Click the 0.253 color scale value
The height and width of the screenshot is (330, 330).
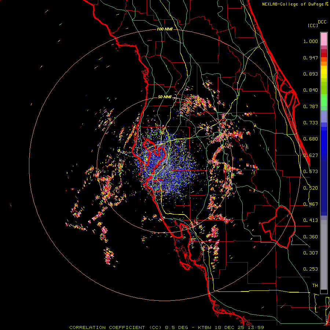(311, 269)
